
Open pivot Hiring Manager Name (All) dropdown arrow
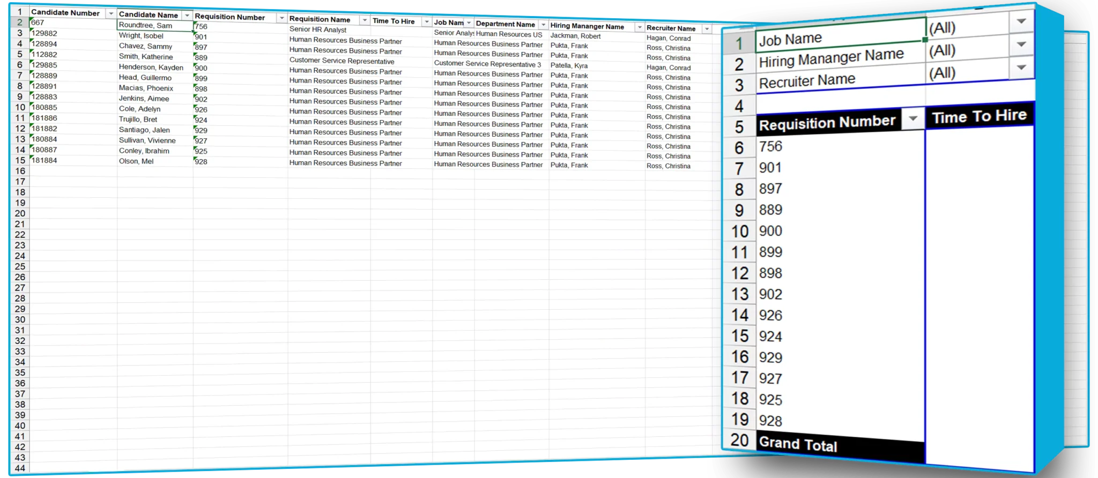1021,45
